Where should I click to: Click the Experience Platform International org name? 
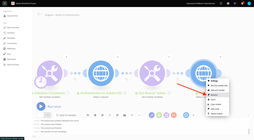click(x=200, y=3)
